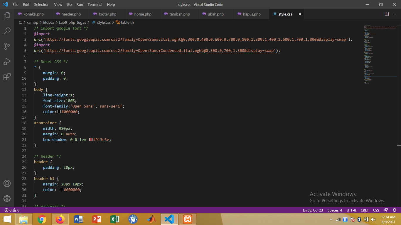Change language mode CSS in status bar
This screenshot has height=225, width=401.
[x=376, y=210]
